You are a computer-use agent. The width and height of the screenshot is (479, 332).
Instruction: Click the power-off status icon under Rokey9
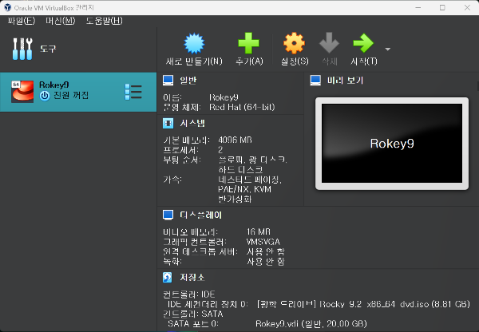click(x=45, y=96)
